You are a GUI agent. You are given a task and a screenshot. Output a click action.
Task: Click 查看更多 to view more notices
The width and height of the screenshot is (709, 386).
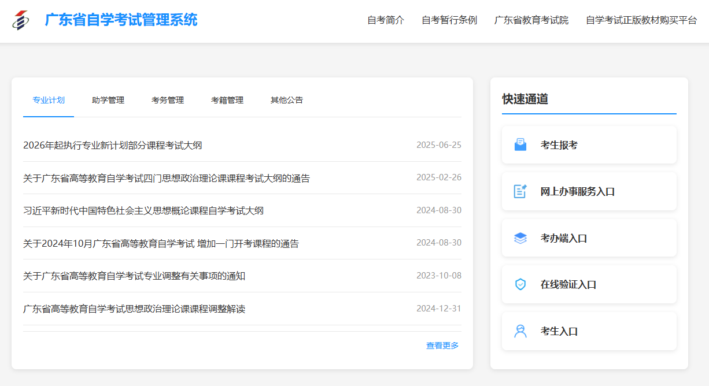click(442, 346)
